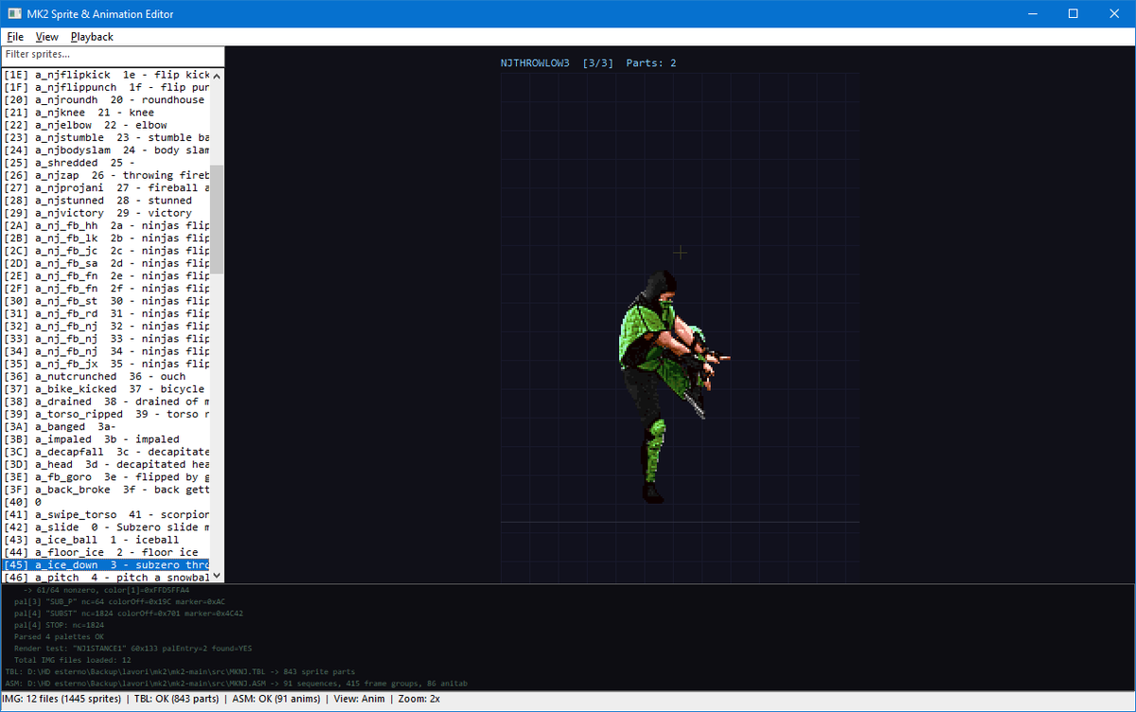Select the [26] a_njzap row
The image size is (1136, 712).
click(105, 175)
